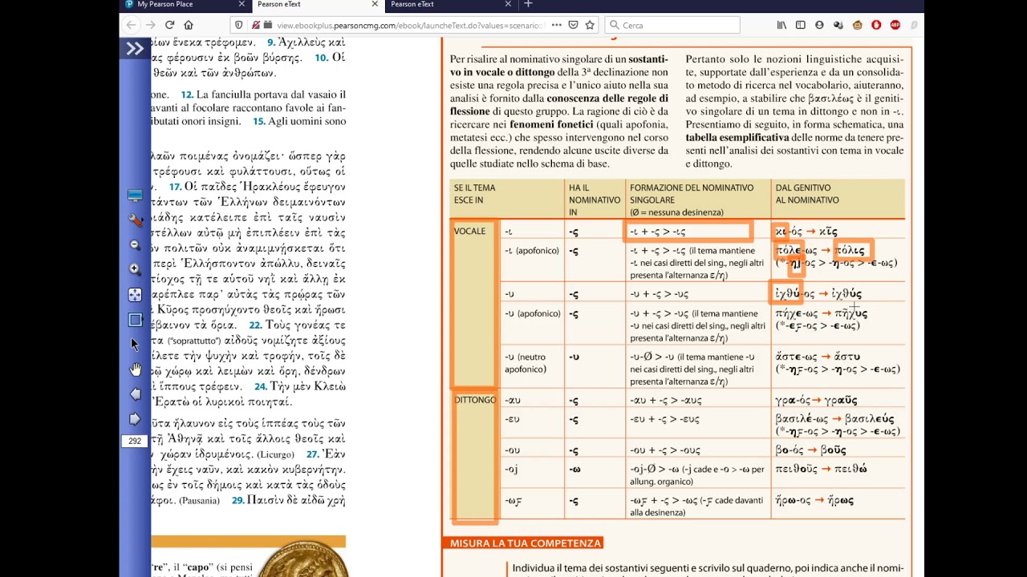Select the hand pan tool
This screenshot has height=577, width=1027.
click(135, 369)
